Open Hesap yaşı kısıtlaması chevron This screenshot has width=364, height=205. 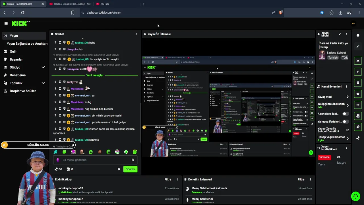(x=348, y=139)
